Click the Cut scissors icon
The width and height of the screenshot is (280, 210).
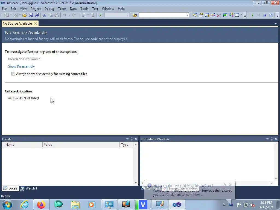click(45, 15)
